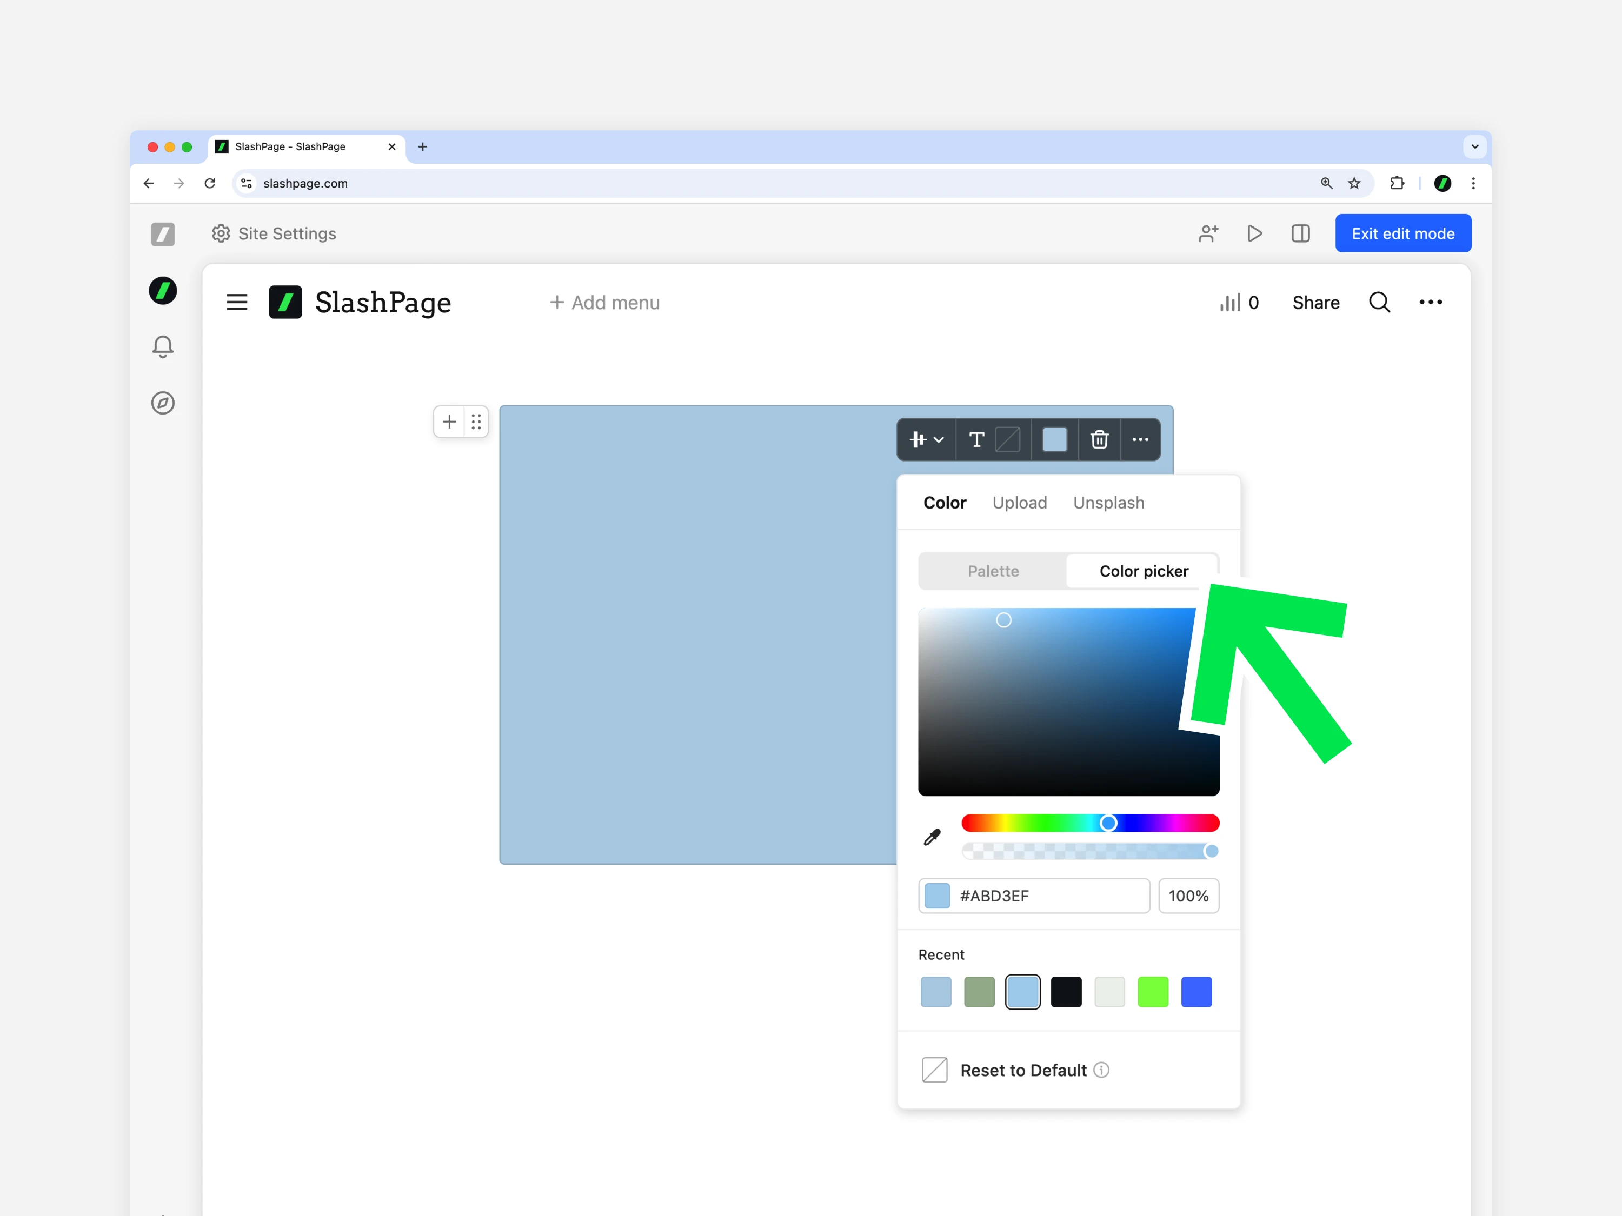Open the background color swatch in toolbar
The image size is (1622, 1216).
tap(1054, 440)
